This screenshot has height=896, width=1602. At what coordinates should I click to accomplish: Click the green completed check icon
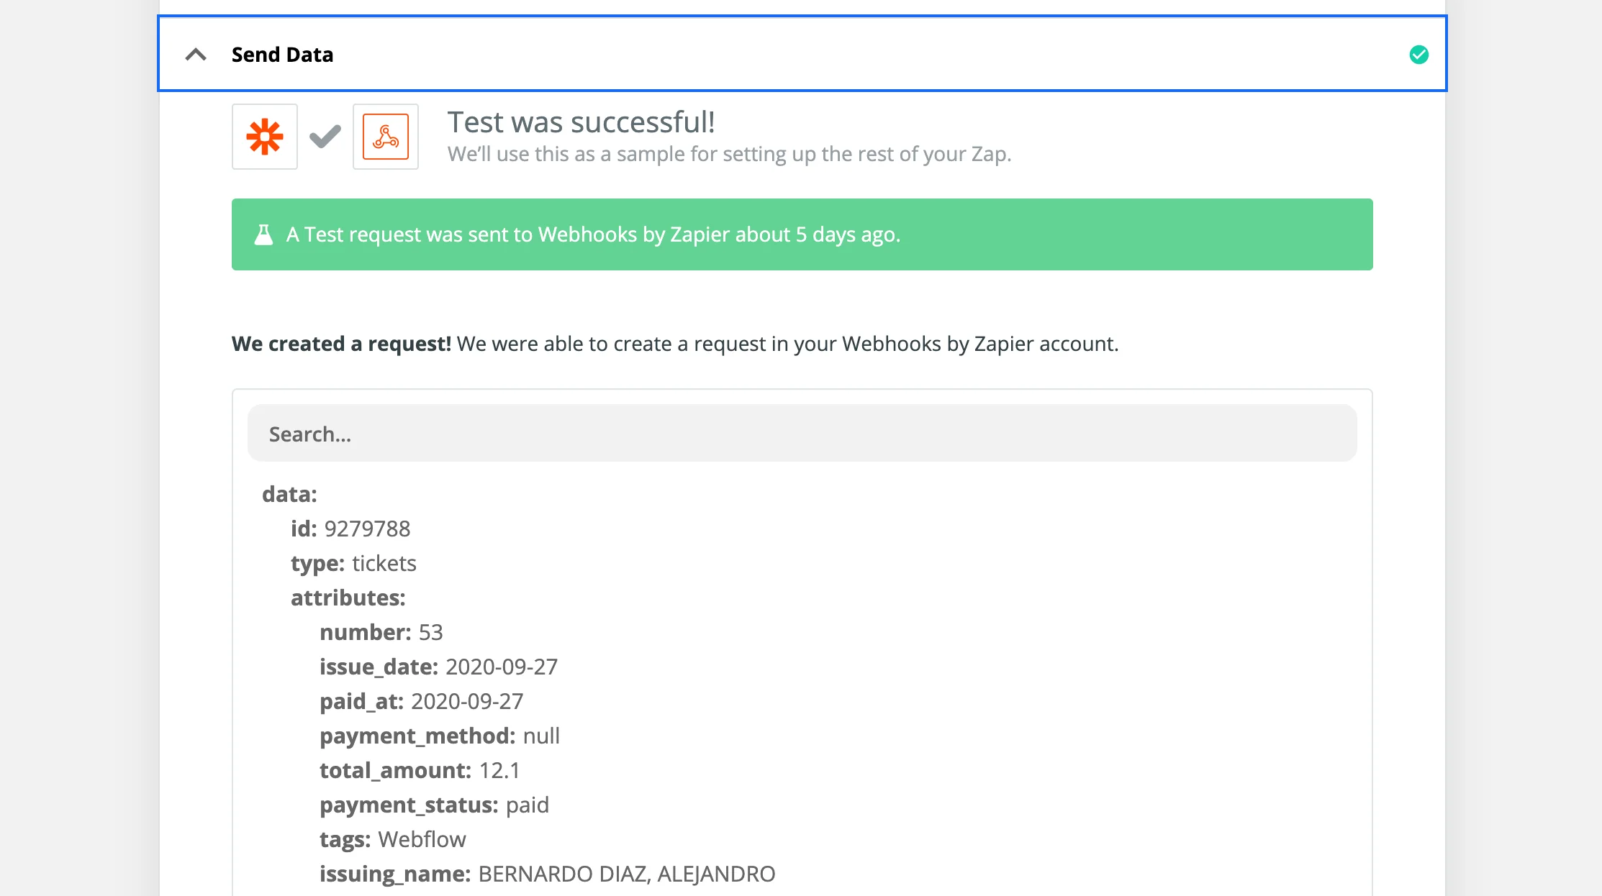pyautogui.click(x=1418, y=55)
